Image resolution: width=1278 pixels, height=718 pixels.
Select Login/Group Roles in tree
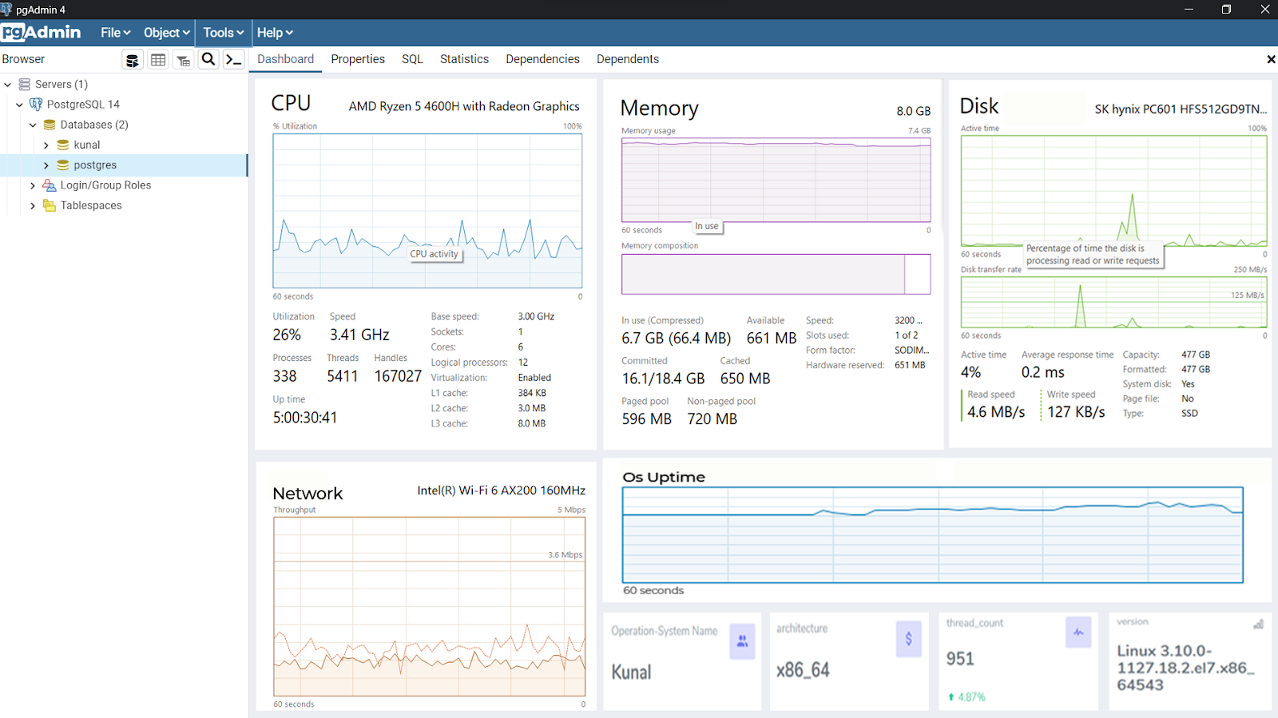[x=105, y=185]
